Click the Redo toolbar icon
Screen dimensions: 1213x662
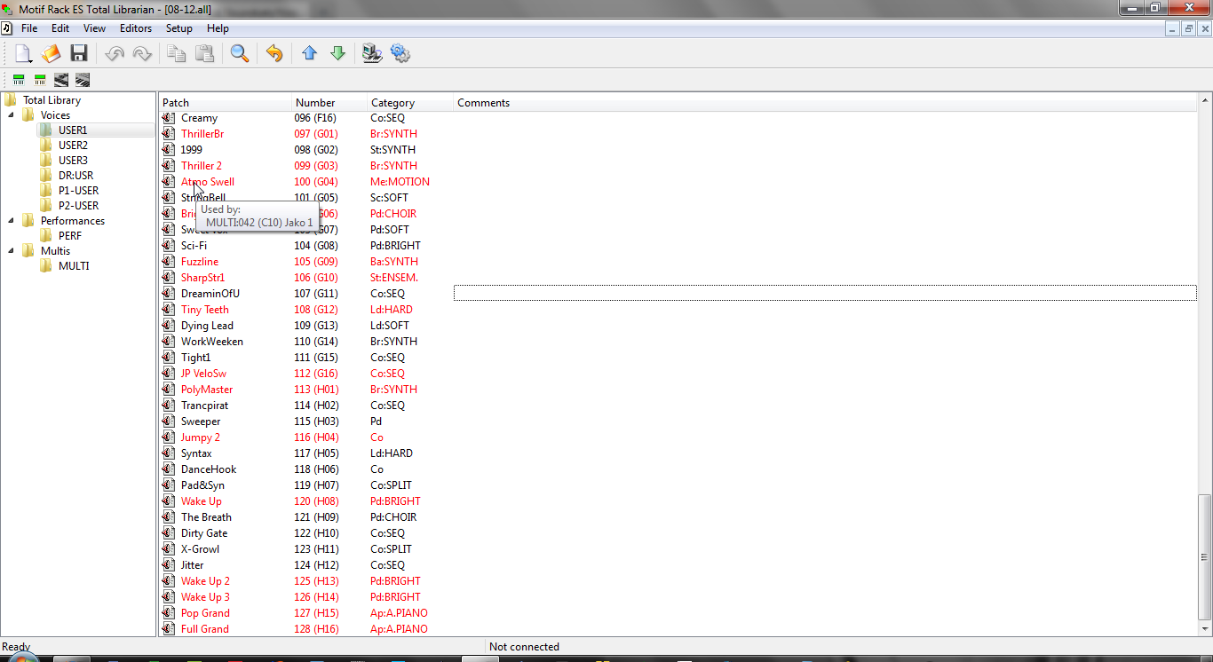(141, 53)
